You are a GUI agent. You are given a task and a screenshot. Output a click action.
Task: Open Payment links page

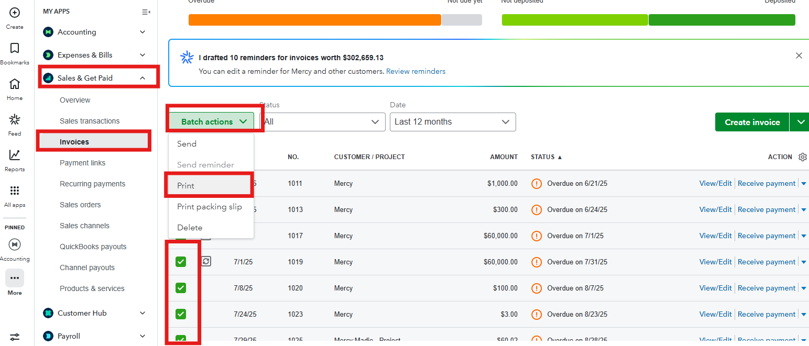tap(82, 163)
